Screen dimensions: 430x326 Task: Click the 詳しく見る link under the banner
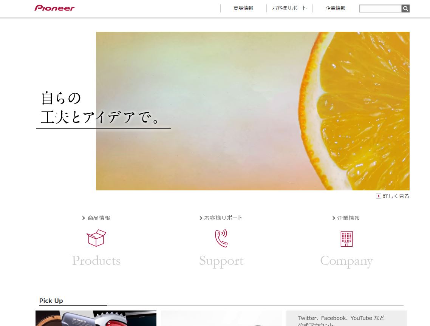[396, 196]
